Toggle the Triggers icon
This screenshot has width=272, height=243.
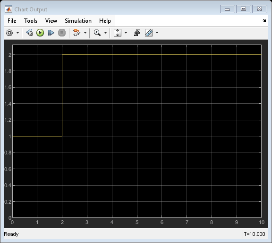coord(137,33)
